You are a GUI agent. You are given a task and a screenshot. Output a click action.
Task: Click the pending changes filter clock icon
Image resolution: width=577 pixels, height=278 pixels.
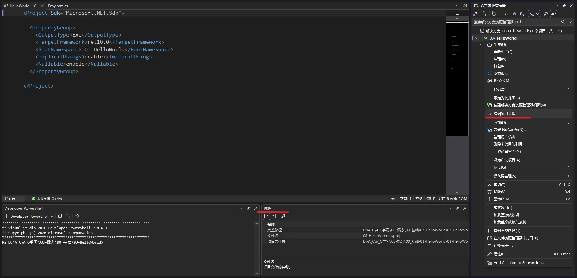(494, 14)
